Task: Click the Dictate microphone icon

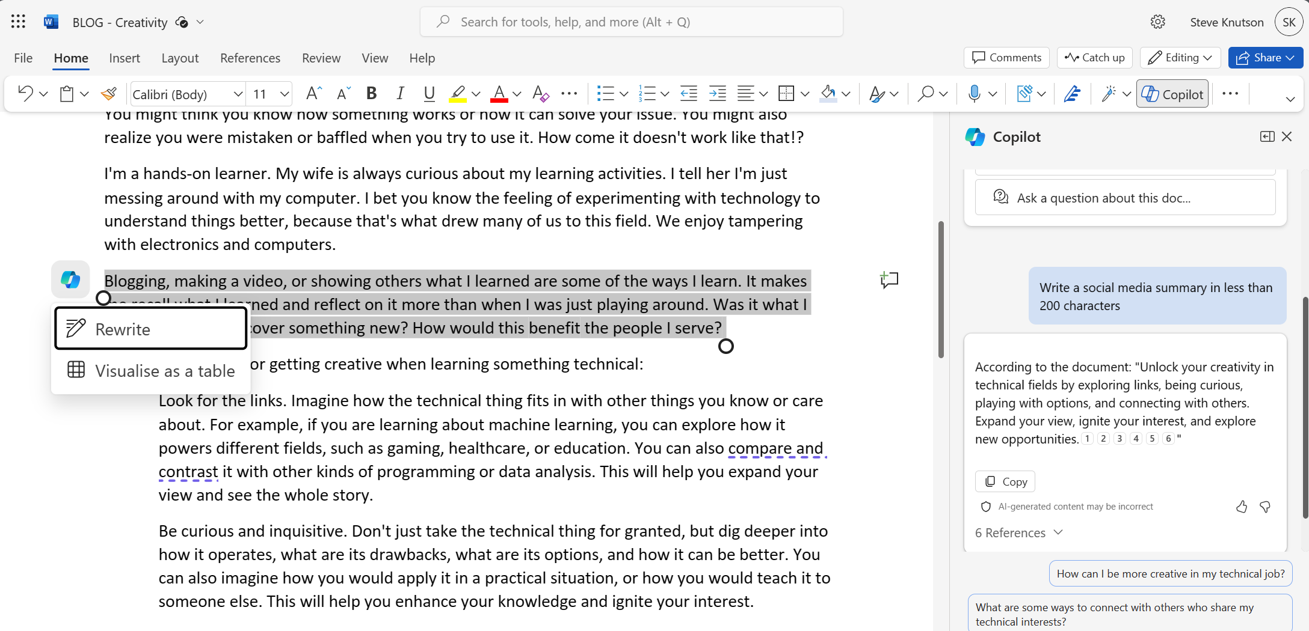Action: coord(974,94)
